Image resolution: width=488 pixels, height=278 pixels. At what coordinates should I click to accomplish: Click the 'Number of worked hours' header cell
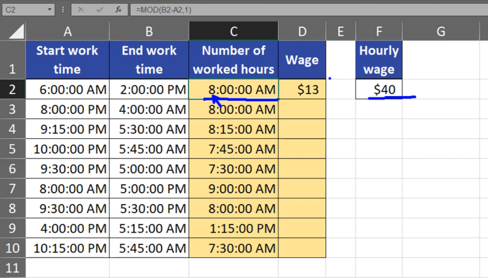coord(234,60)
